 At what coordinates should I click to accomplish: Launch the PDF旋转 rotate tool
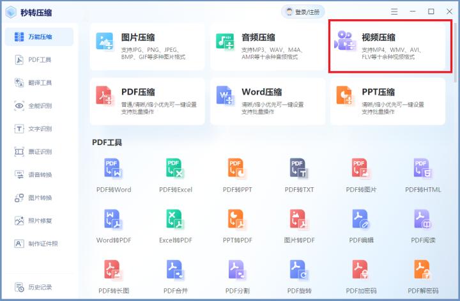click(x=299, y=277)
